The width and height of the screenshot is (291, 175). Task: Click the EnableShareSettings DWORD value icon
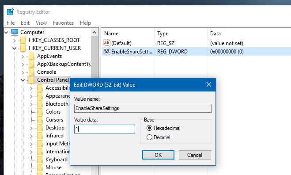[x=107, y=51]
